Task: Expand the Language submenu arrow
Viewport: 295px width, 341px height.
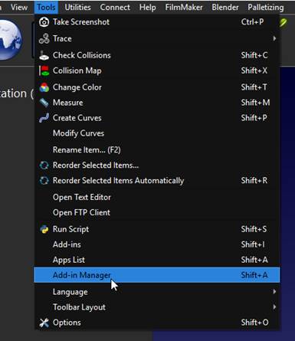Action: click(274, 291)
